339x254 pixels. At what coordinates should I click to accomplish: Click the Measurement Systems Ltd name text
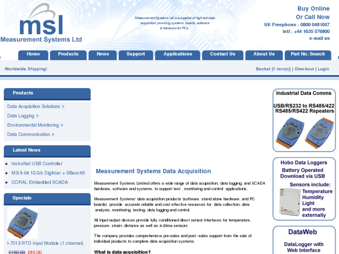click(41, 40)
